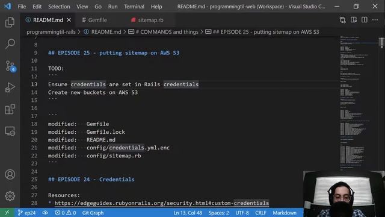Open the Extensions view
Viewport: 385px width, 217px height.
(x=10, y=109)
